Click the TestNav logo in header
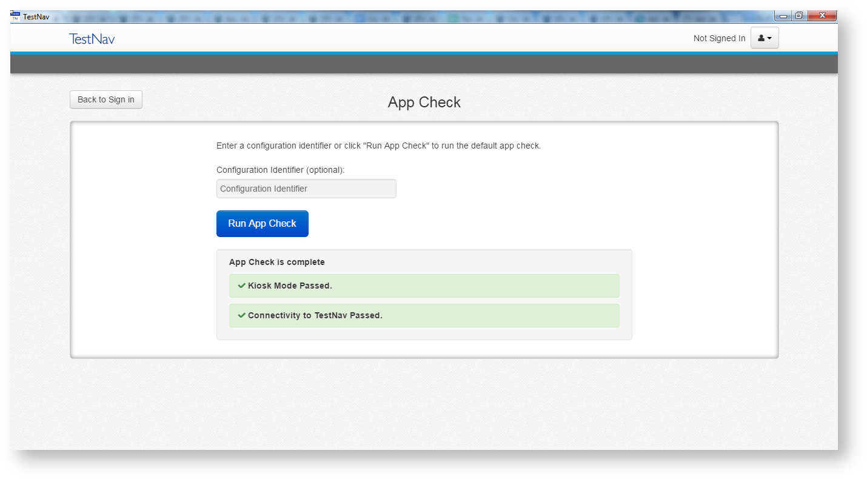The image size is (867, 479). coord(92,39)
